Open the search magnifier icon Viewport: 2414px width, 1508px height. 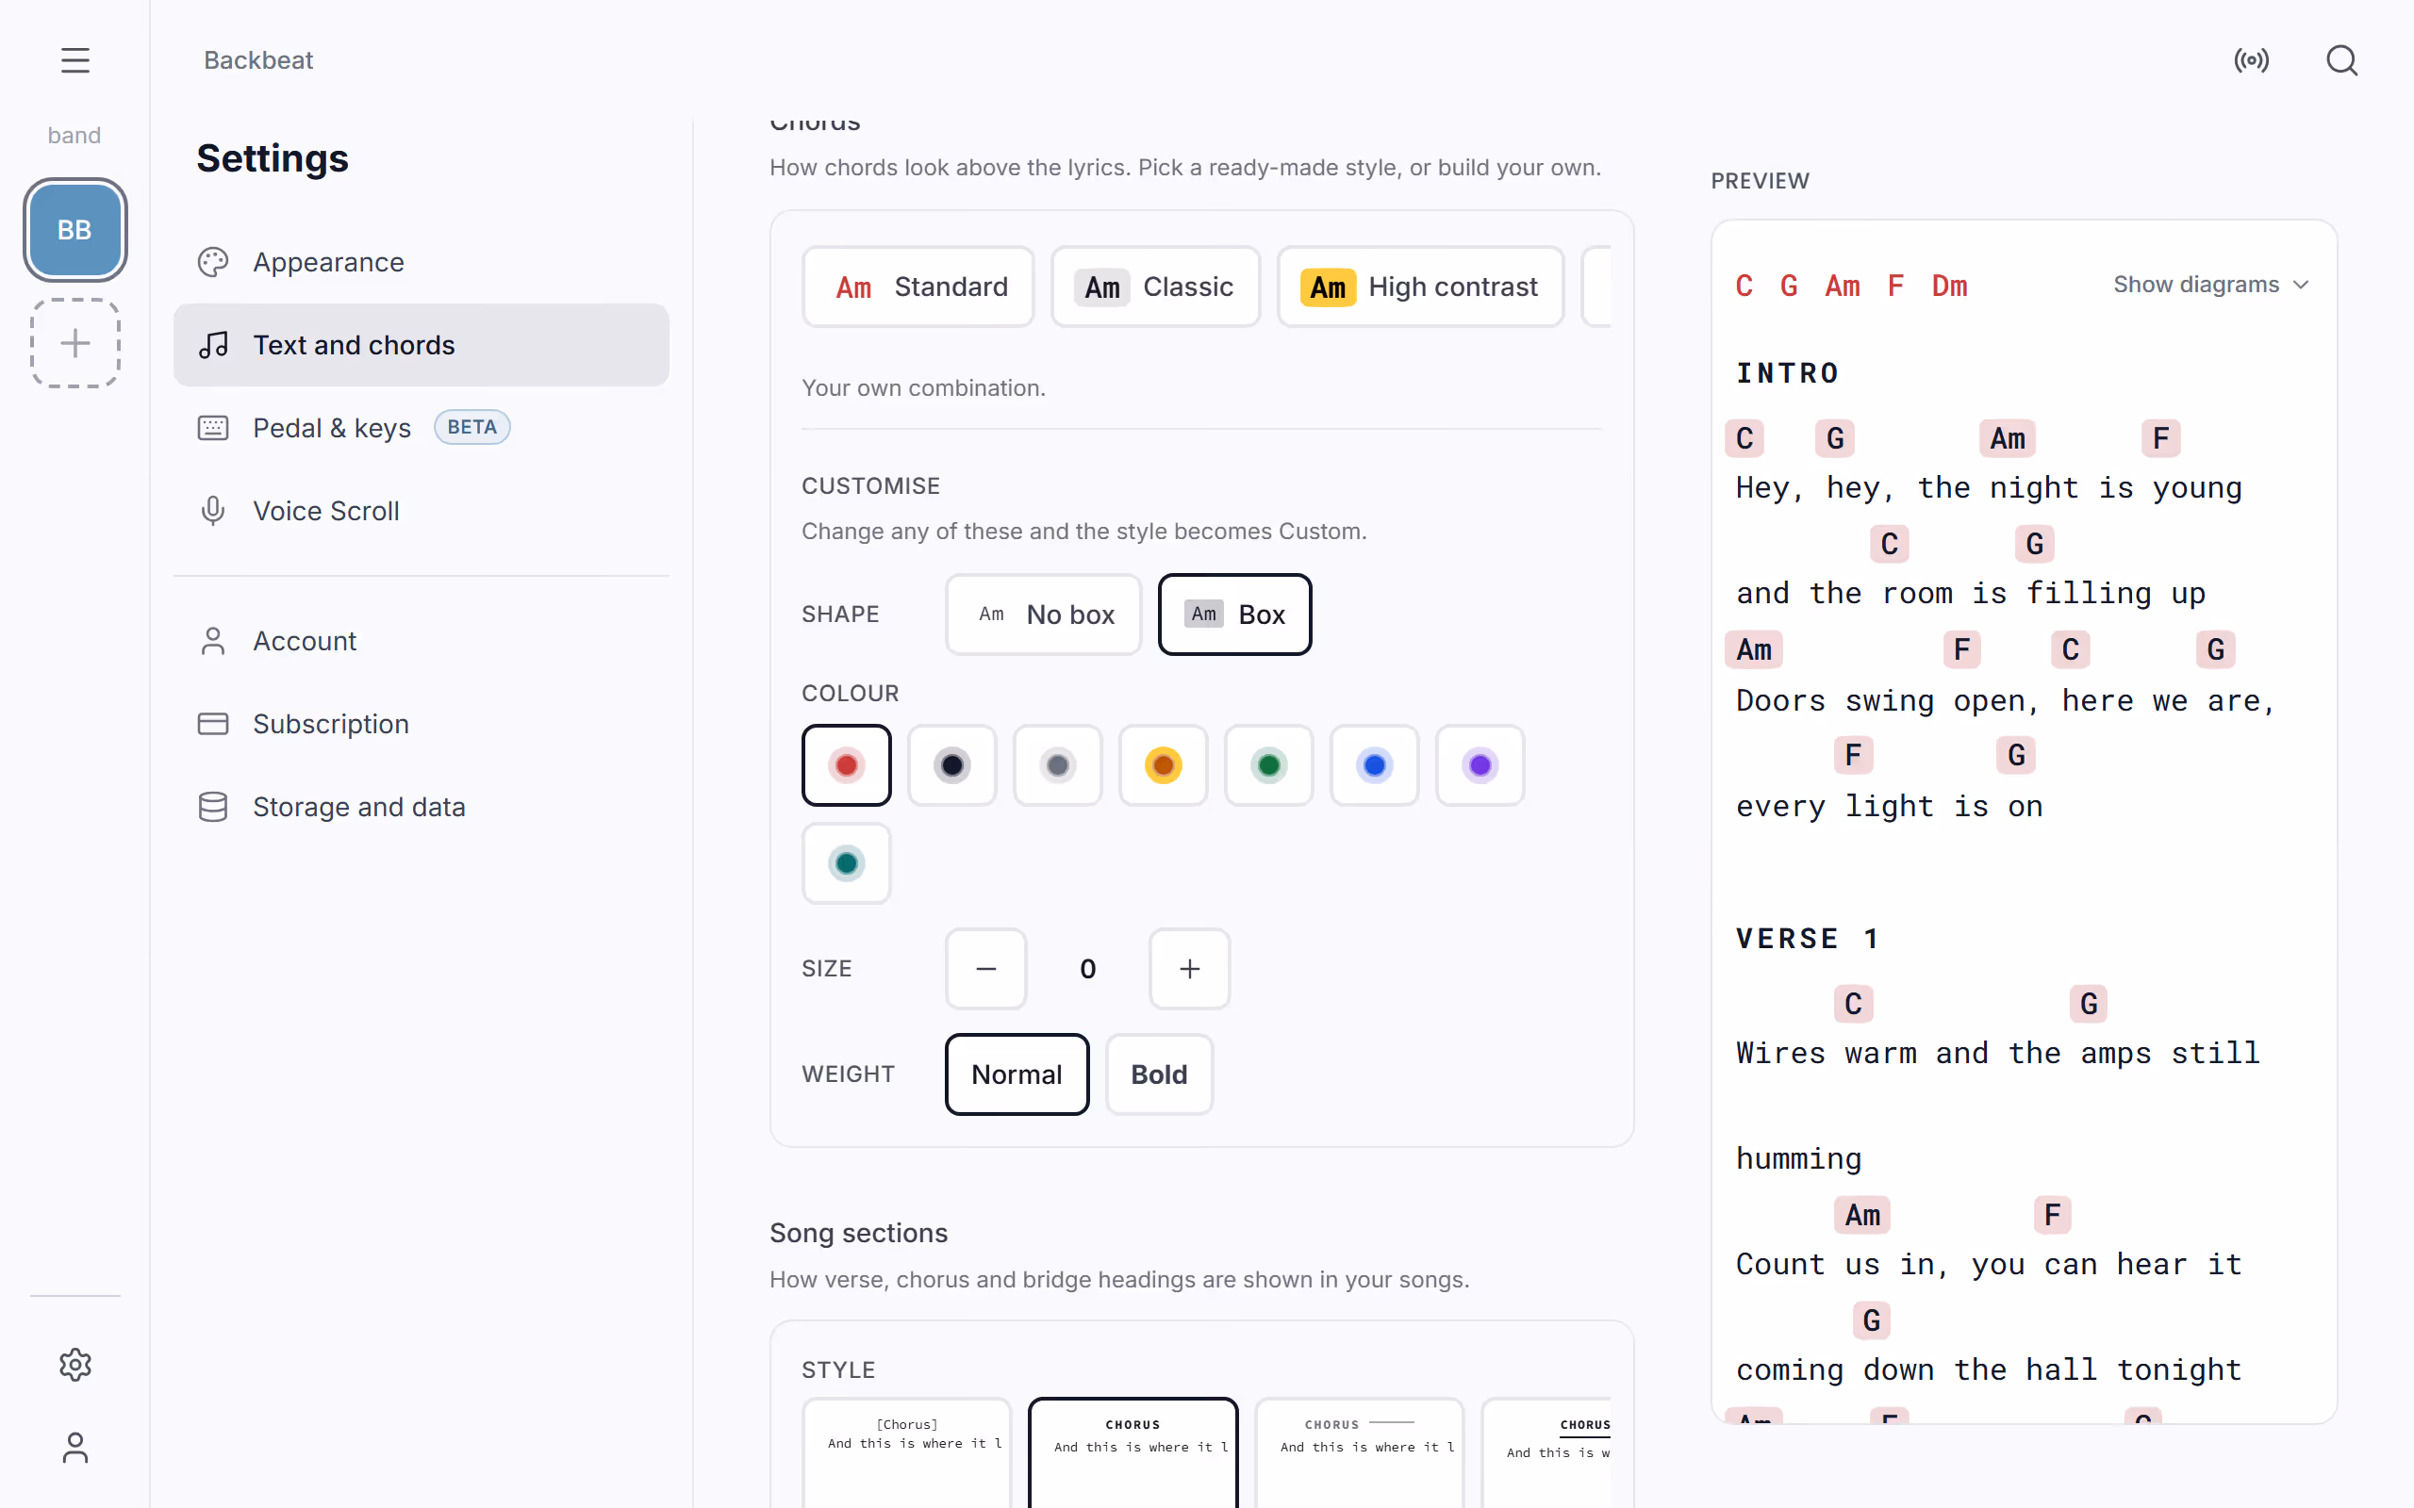tap(2341, 61)
